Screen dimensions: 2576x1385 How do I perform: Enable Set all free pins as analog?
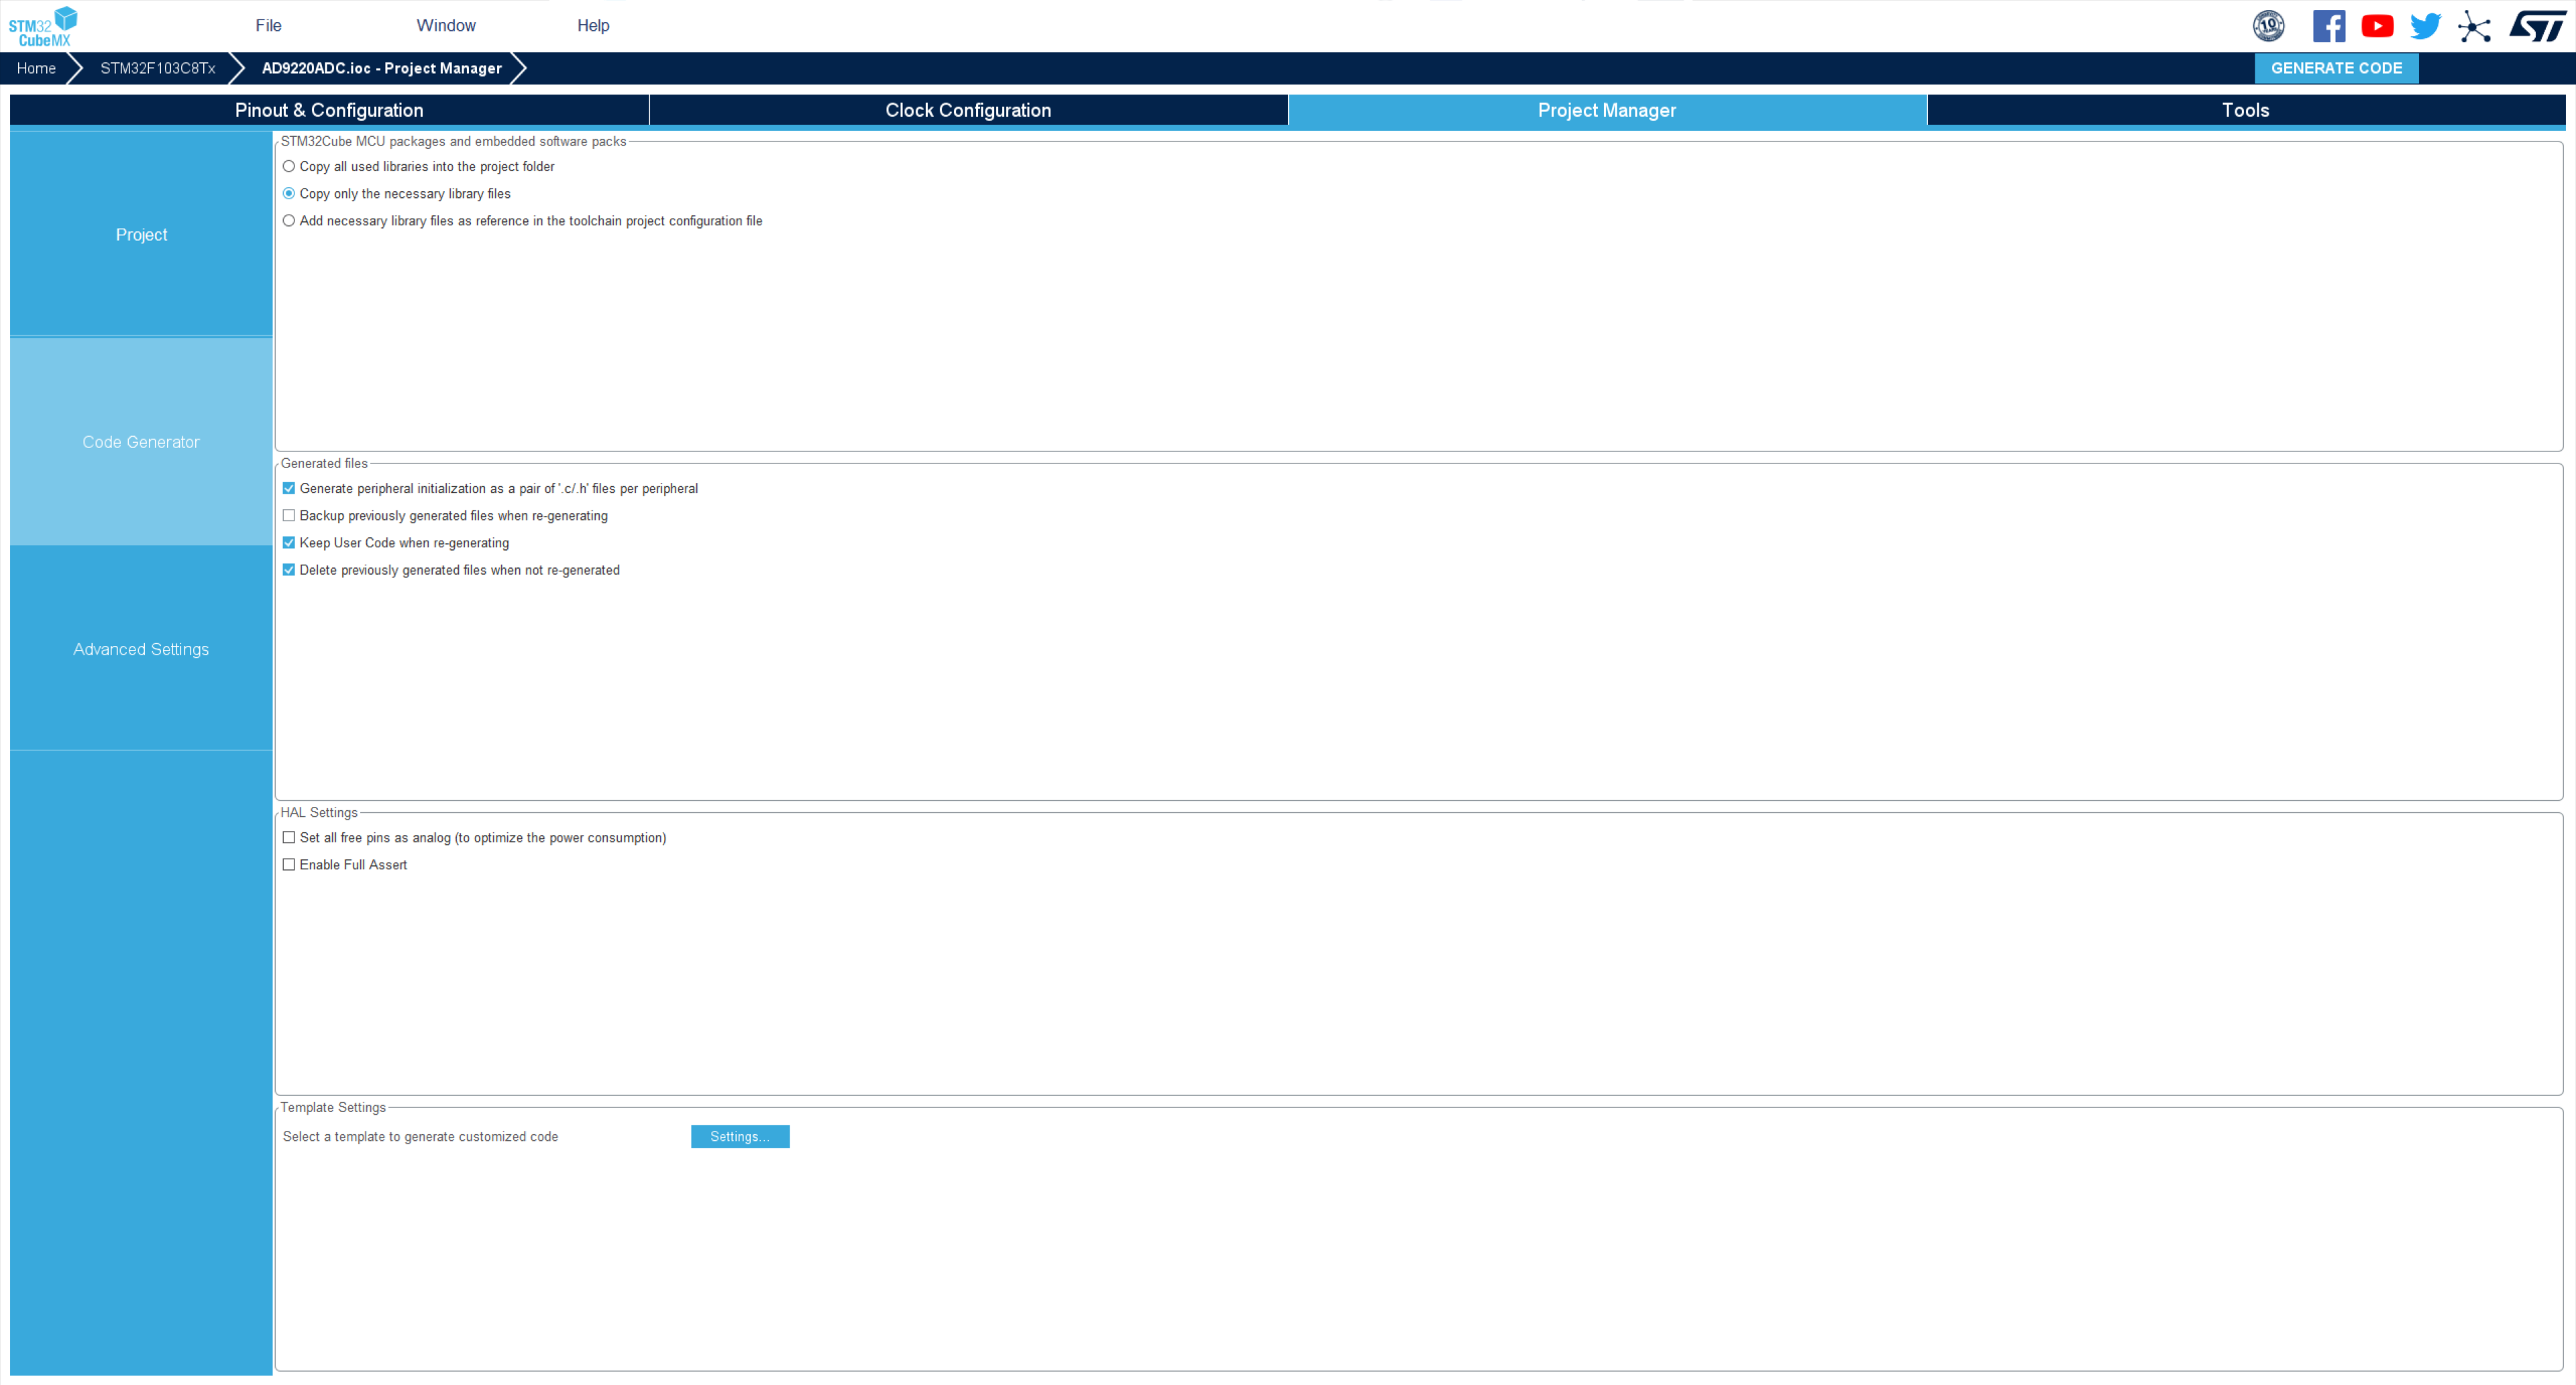[x=289, y=838]
